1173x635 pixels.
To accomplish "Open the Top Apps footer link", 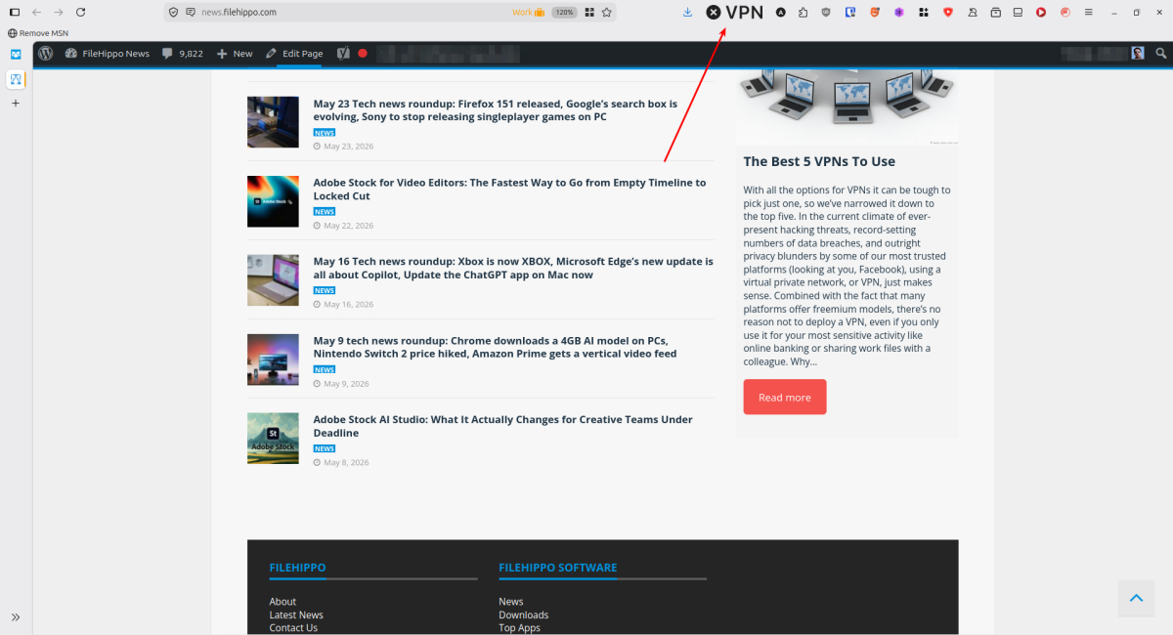I will click(x=520, y=628).
